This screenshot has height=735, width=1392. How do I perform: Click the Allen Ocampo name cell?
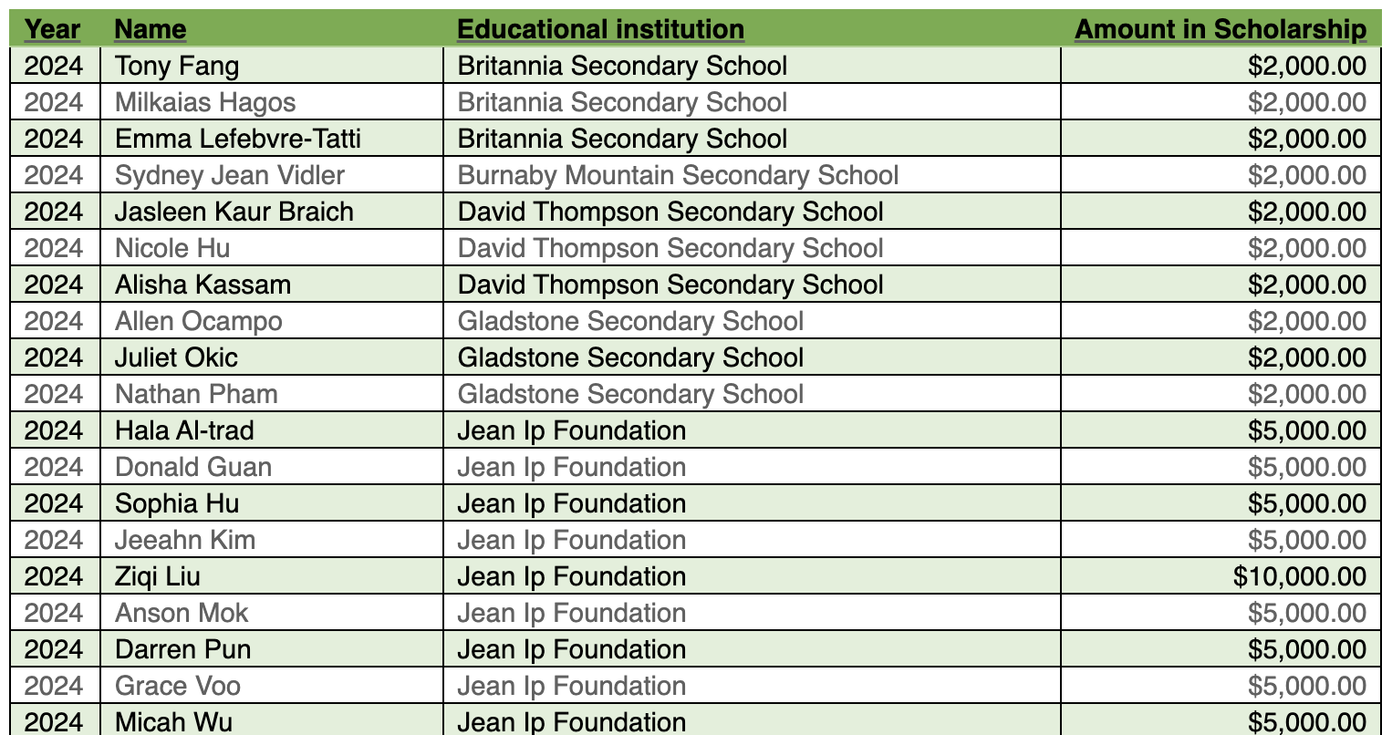[x=199, y=321]
